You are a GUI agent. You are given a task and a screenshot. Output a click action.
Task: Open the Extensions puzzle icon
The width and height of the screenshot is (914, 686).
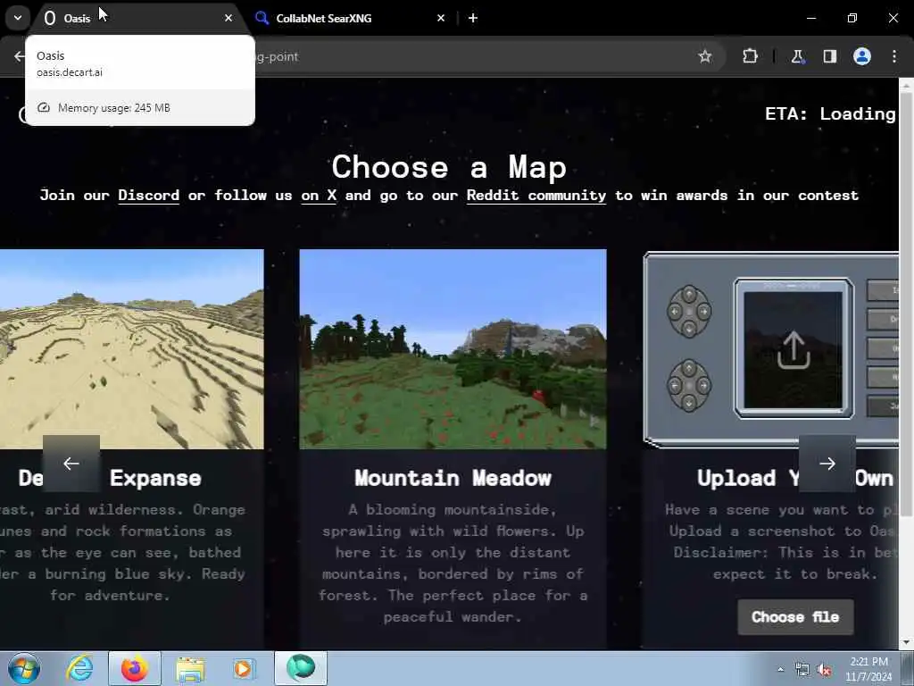(750, 56)
